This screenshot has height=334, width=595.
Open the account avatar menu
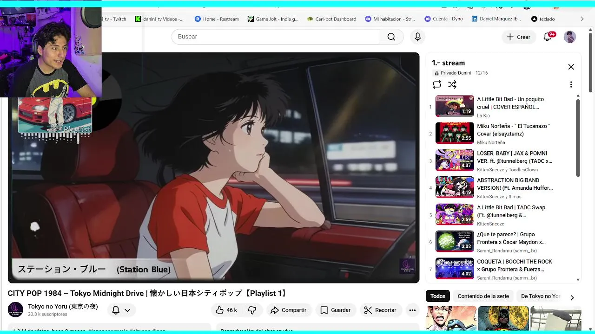[x=569, y=37]
